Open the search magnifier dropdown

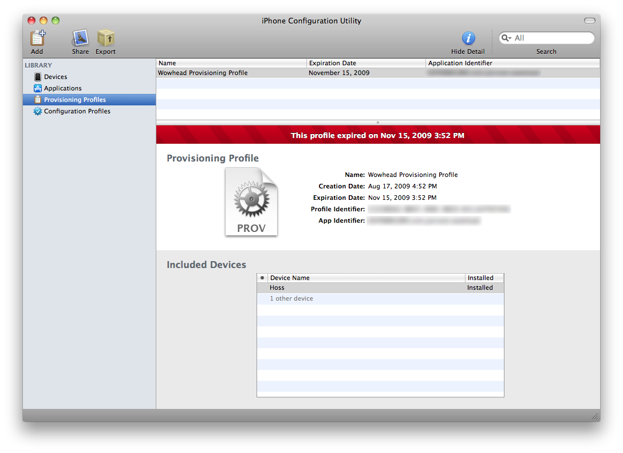[x=506, y=38]
